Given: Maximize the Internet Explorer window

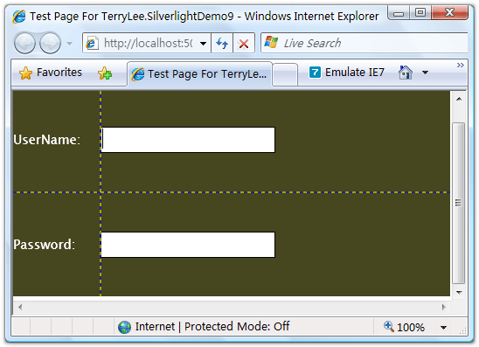Looking at the screenshot, I should coord(420,13).
